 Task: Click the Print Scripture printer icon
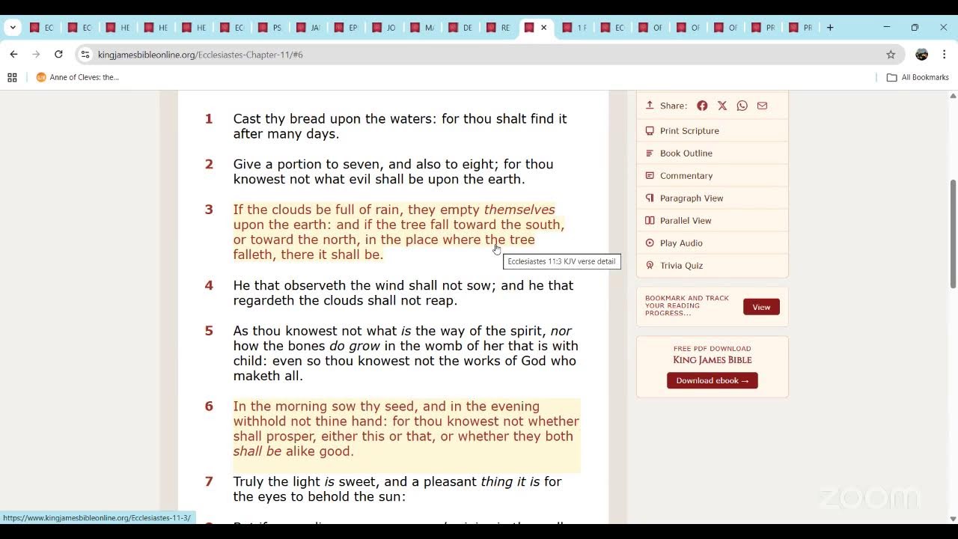tap(650, 130)
